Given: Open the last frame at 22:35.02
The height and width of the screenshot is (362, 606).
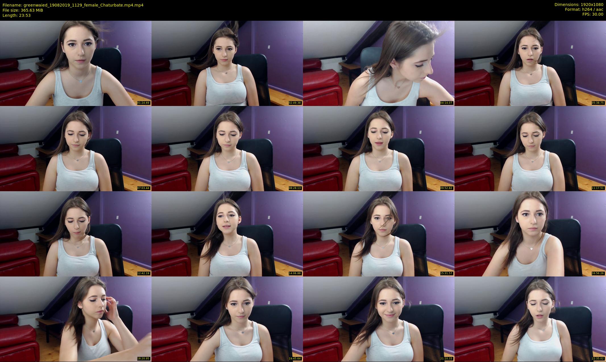Looking at the screenshot, I should 530,319.
